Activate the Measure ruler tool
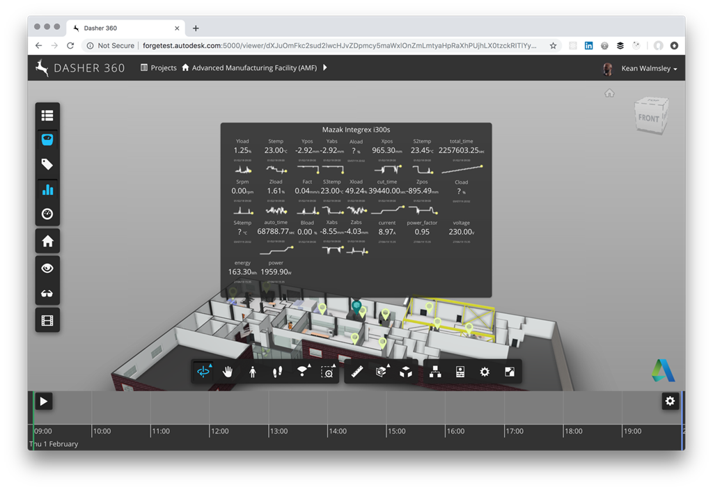This screenshot has width=713, height=490. coord(358,372)
